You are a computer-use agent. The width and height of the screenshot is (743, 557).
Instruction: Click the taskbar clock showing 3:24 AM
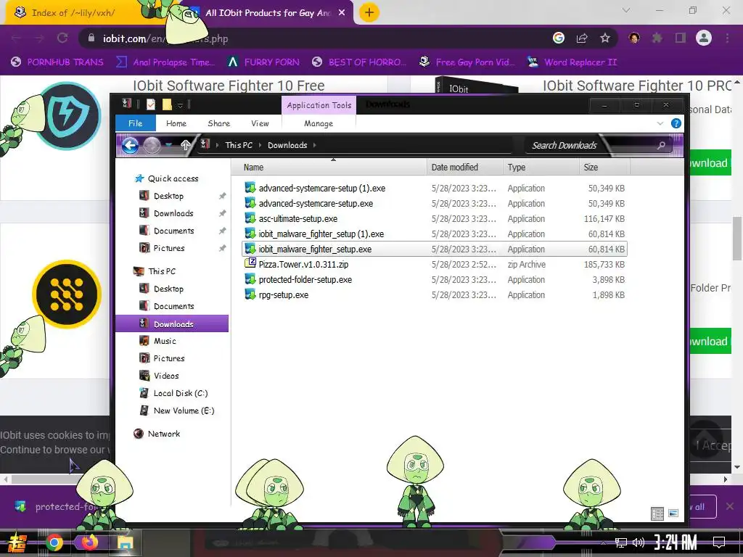(676, 542)
